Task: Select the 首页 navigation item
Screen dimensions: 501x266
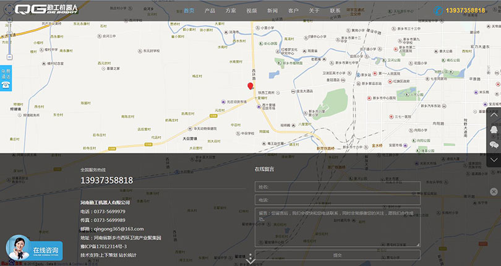Action: pyautogui.click(x=189, y=11)
